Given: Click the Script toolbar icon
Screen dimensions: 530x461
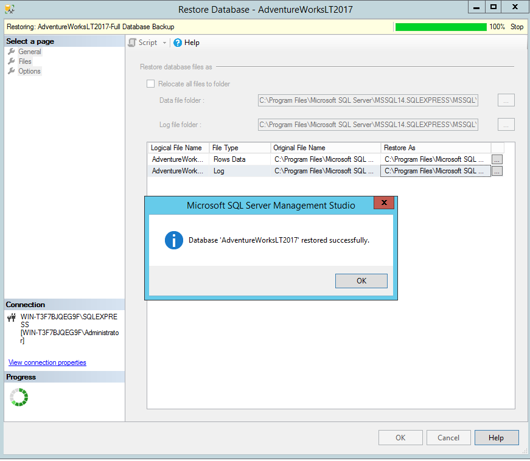Looking at the screenshot, I should pos(132,43).
